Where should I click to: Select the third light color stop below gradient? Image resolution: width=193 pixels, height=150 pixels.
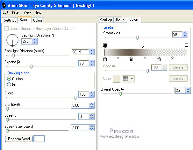[159, 59]
